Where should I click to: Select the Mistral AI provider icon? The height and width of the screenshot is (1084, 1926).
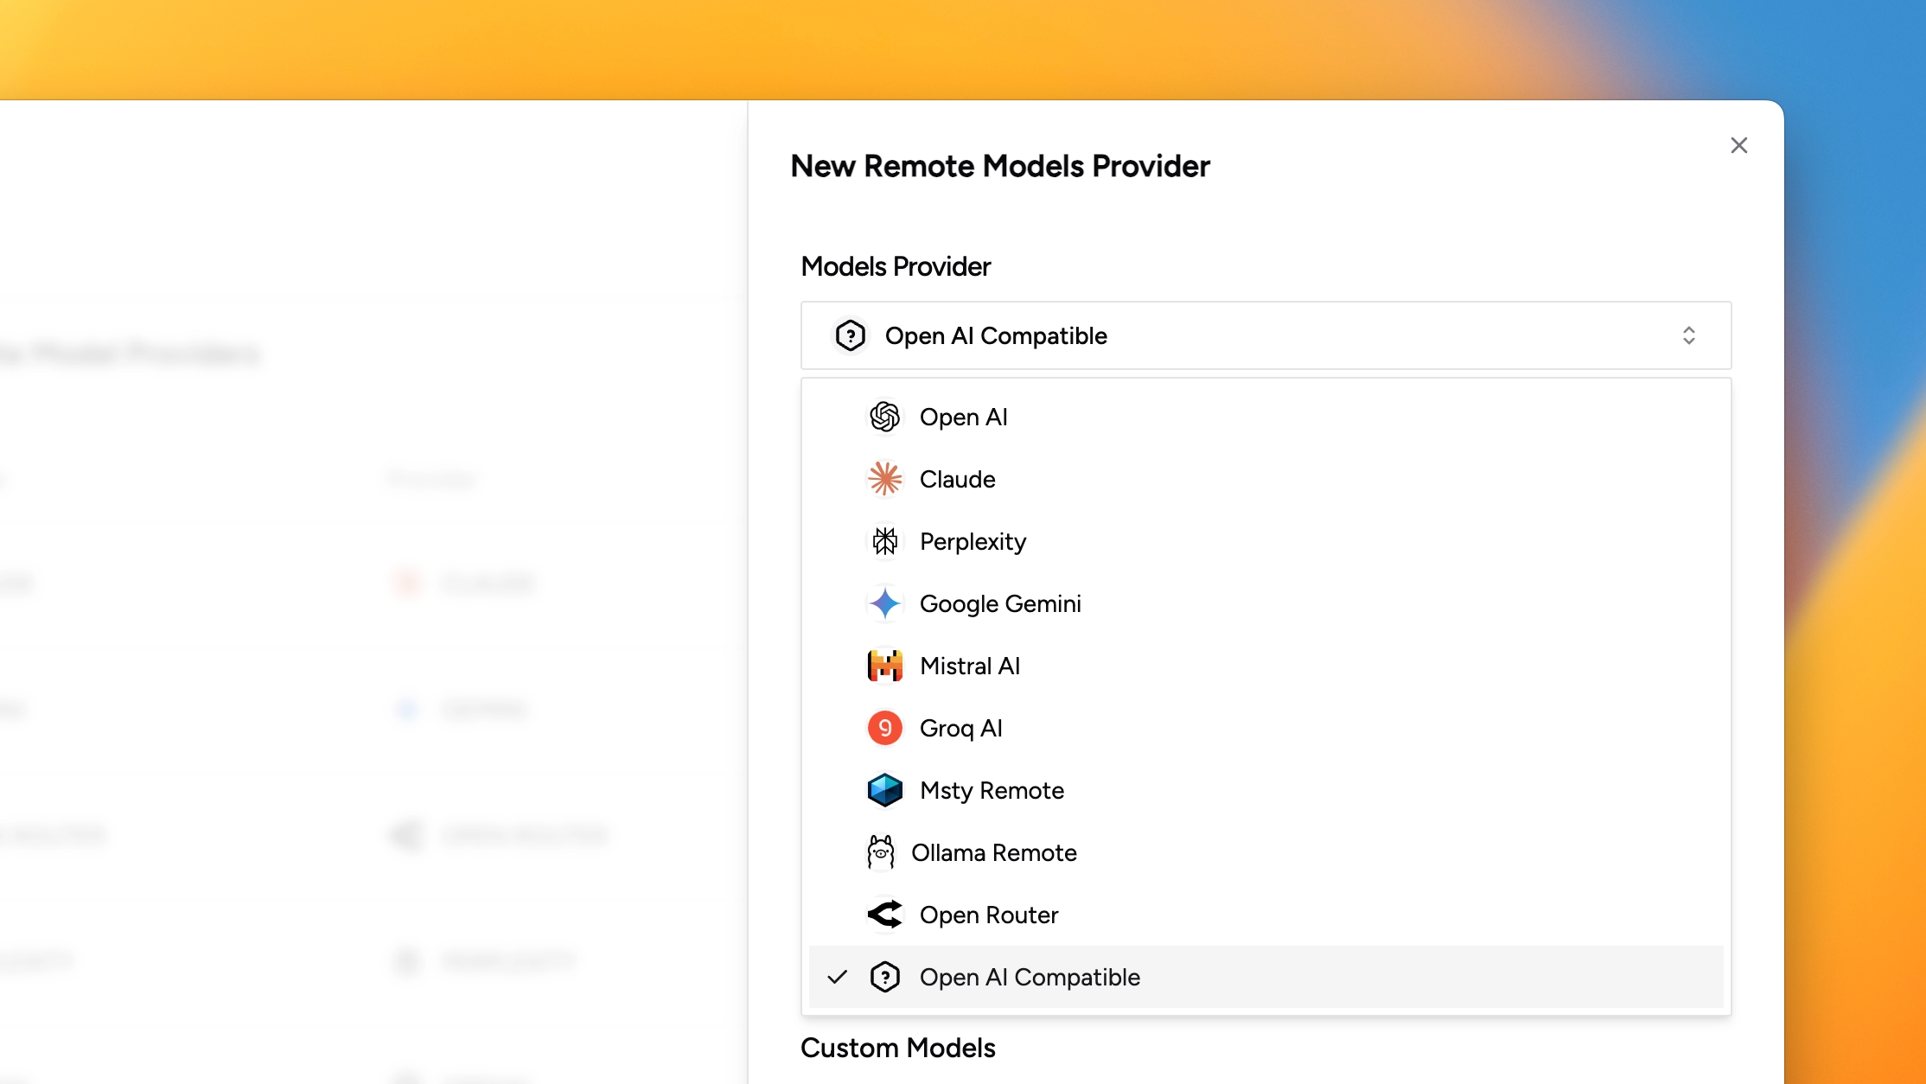click(884, 666)
